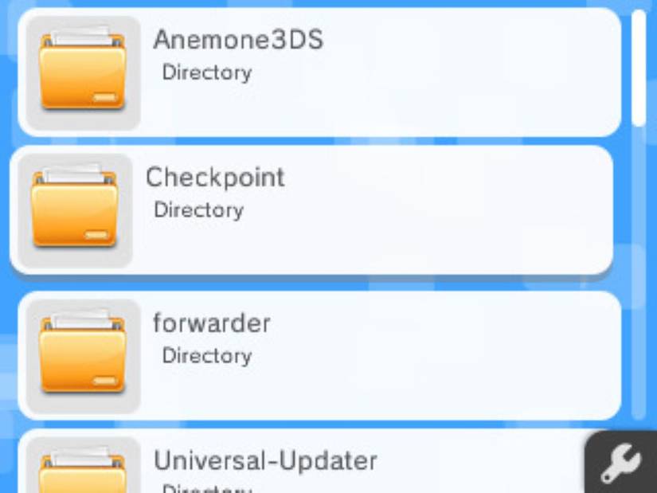Image resolution: width=657 pixels, height=493 pixels.
Task: Click the Directory label under Checkpoint
Action: (199, 210)
